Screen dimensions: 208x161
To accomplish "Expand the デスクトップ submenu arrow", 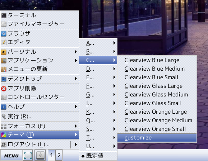I will tap(76, 79).
